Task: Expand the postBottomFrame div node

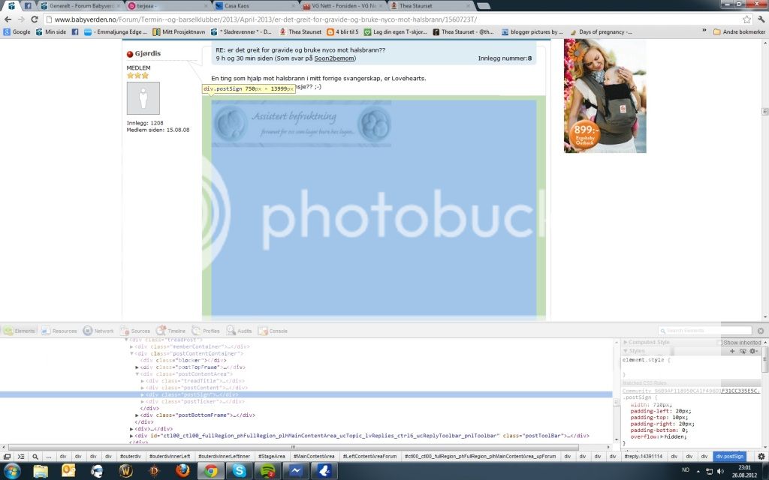Action: 137,415
